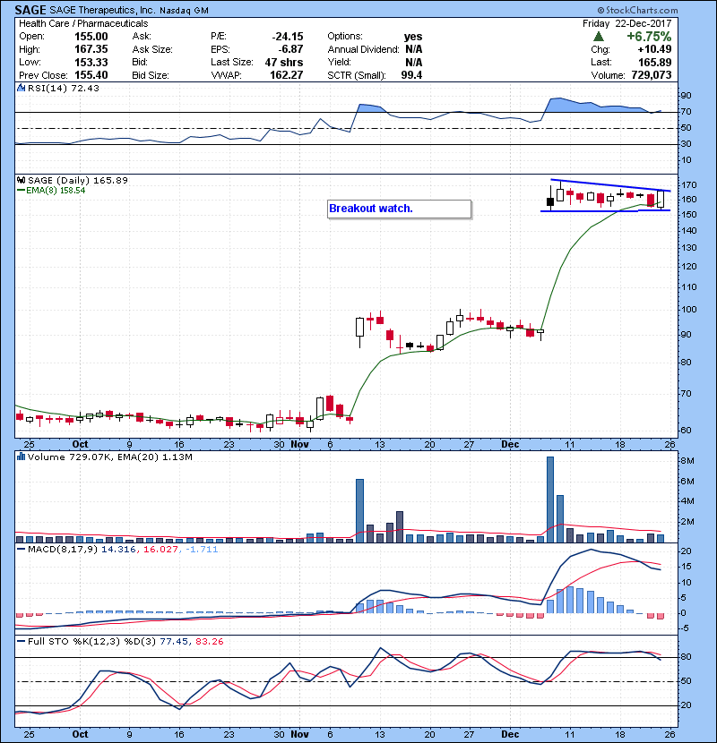Click the SAGE ticker symbol in header

tap(30, 10)
